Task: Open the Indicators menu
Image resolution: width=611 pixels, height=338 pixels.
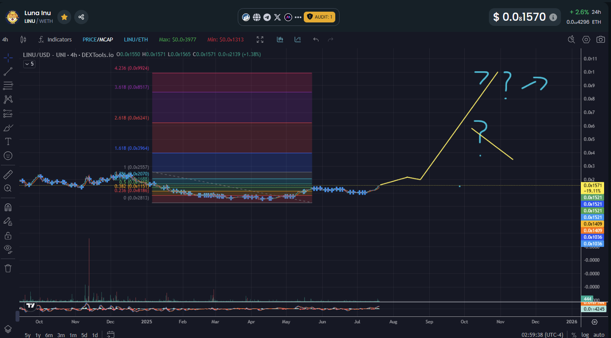Action: [x=55, y=39]
